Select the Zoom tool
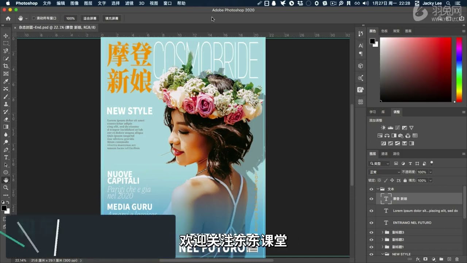 click(x=6, y=187)
